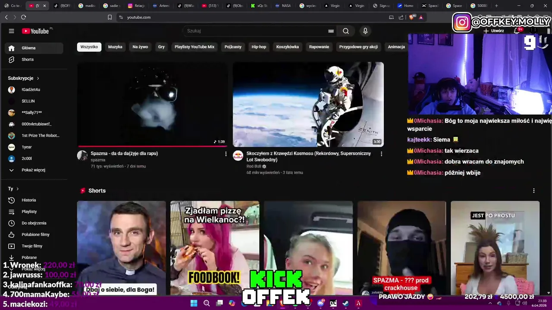This screenshot has height=310, width=552.
Task: Select the Gry filter chip
Action: coord(161,47)
